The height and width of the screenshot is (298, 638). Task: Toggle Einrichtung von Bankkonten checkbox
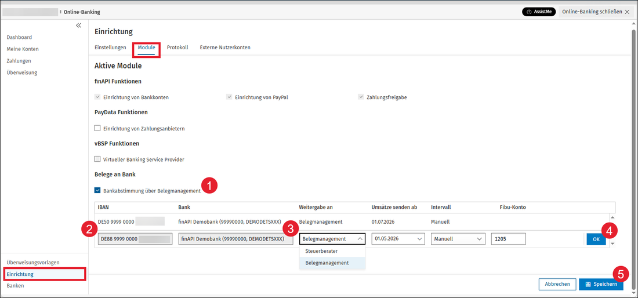97,97
